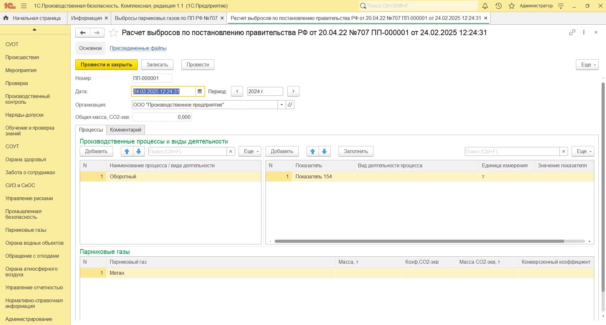This screenshot has width=606, height=325.
Task: Click the form vertical scrollbar
Action: point(603,187)
